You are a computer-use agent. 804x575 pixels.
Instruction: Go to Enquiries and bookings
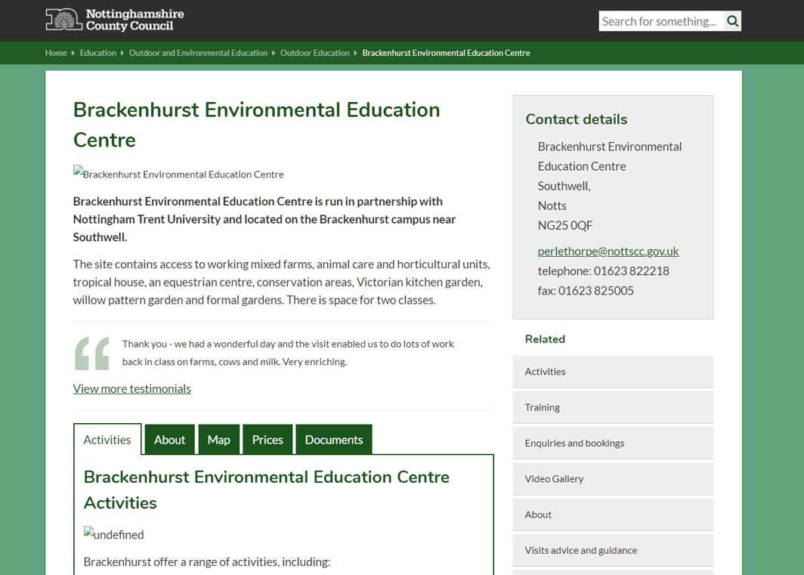[x=613, y=444]
